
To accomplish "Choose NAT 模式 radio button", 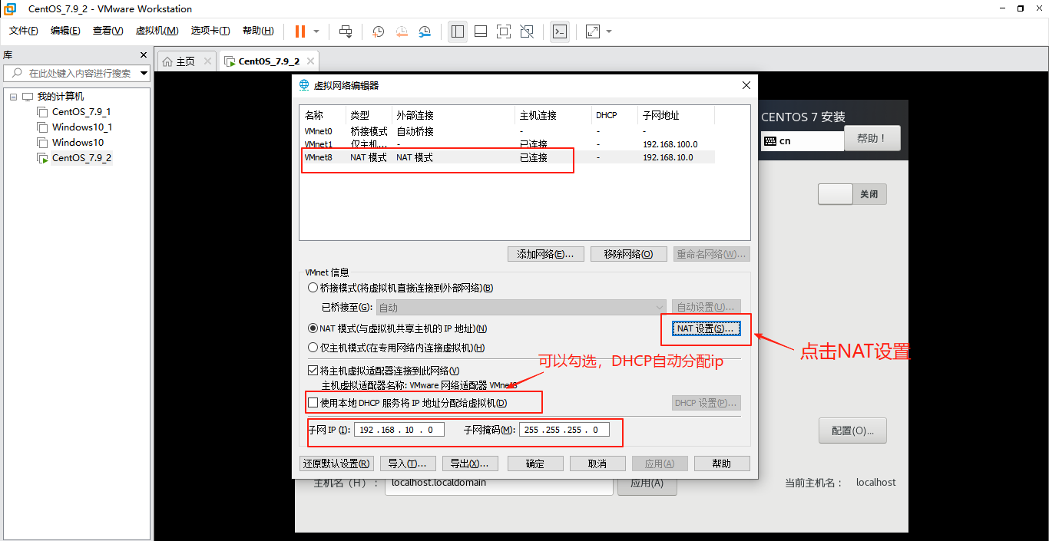I will tap(313, 328).
